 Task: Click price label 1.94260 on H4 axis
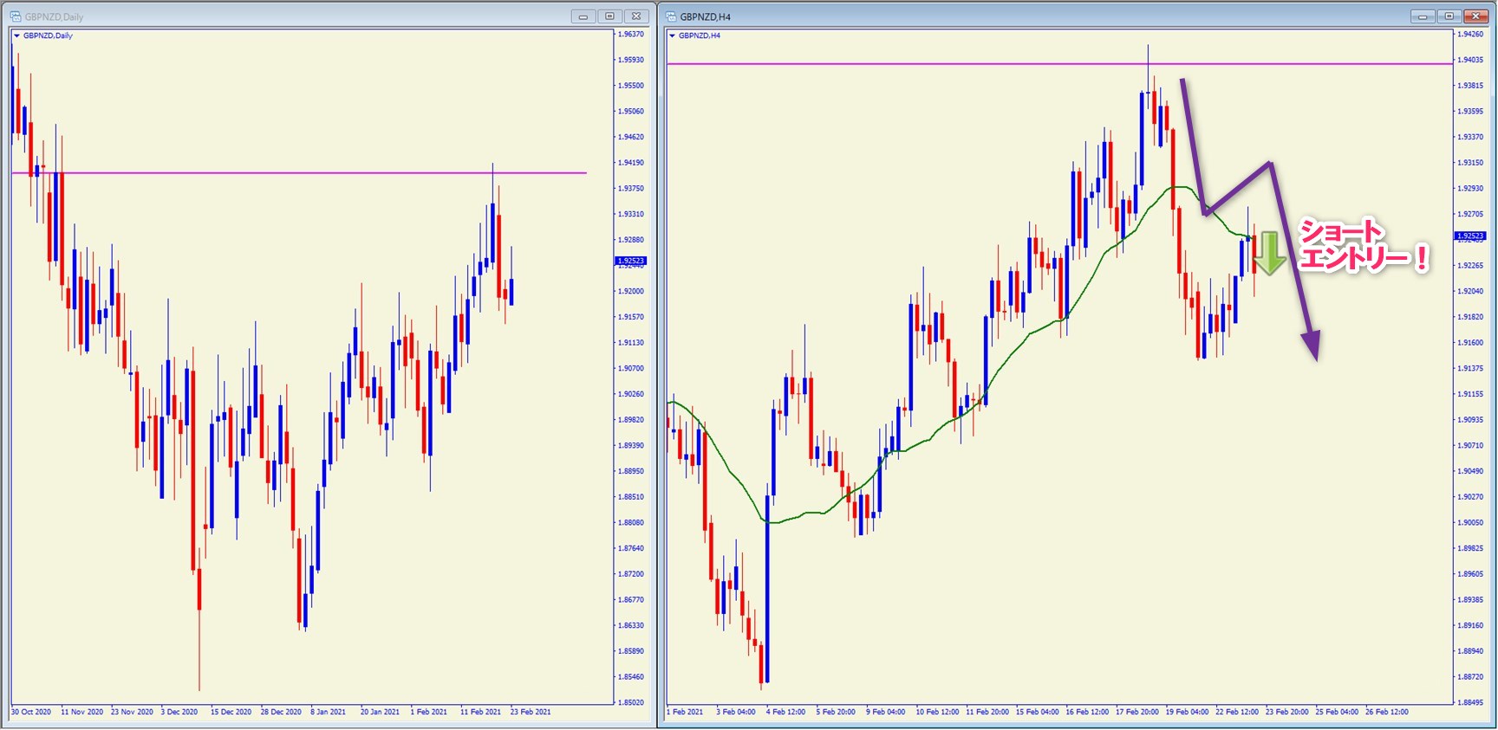click(x=1470, y=35)
